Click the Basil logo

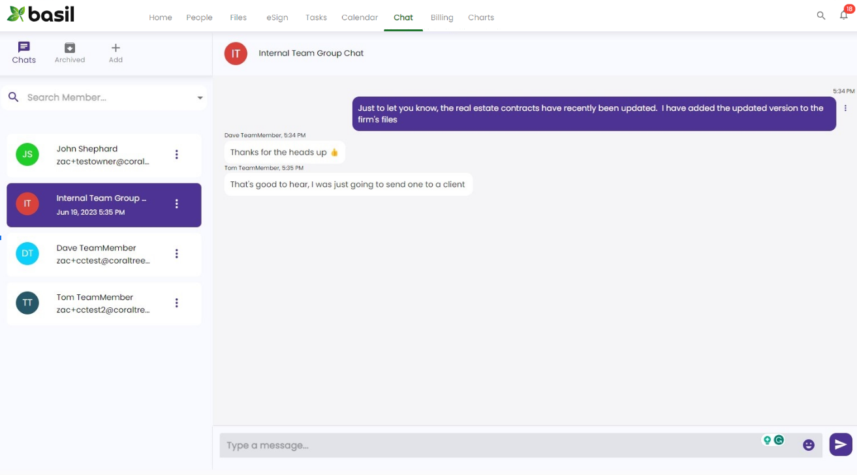click(41, 14)
